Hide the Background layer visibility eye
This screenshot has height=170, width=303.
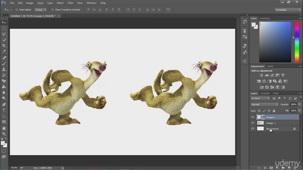(x=253, y=128)
